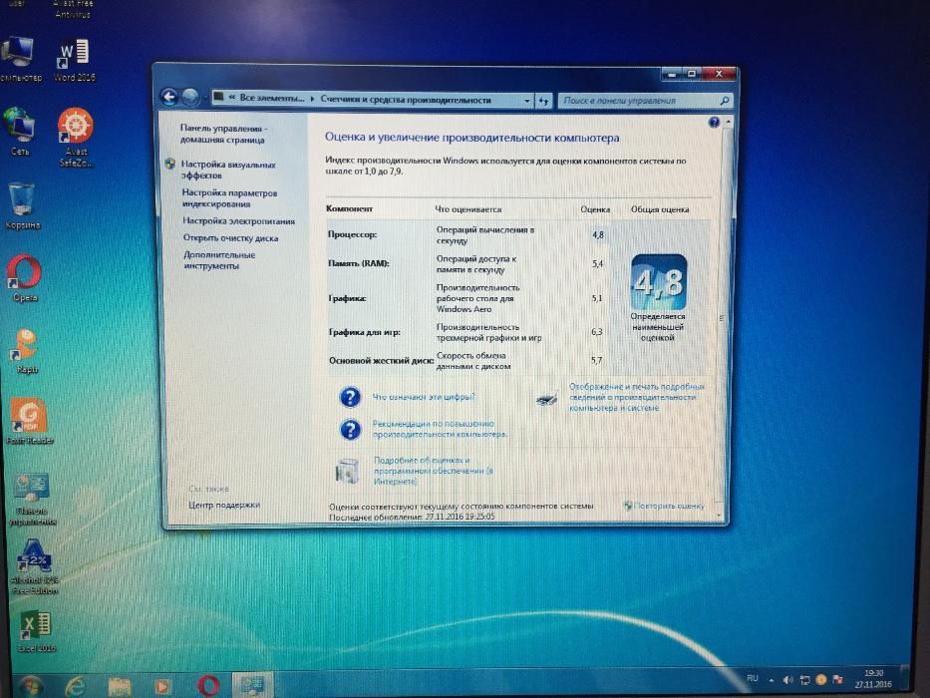This screenshot has width=930, height=698.
Task: Click the window's vertical scrollbar
Action: (x=723, y=318)
